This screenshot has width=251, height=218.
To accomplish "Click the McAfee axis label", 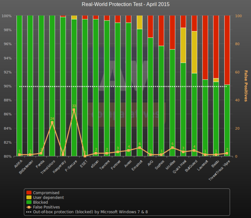I will [170, 165].
